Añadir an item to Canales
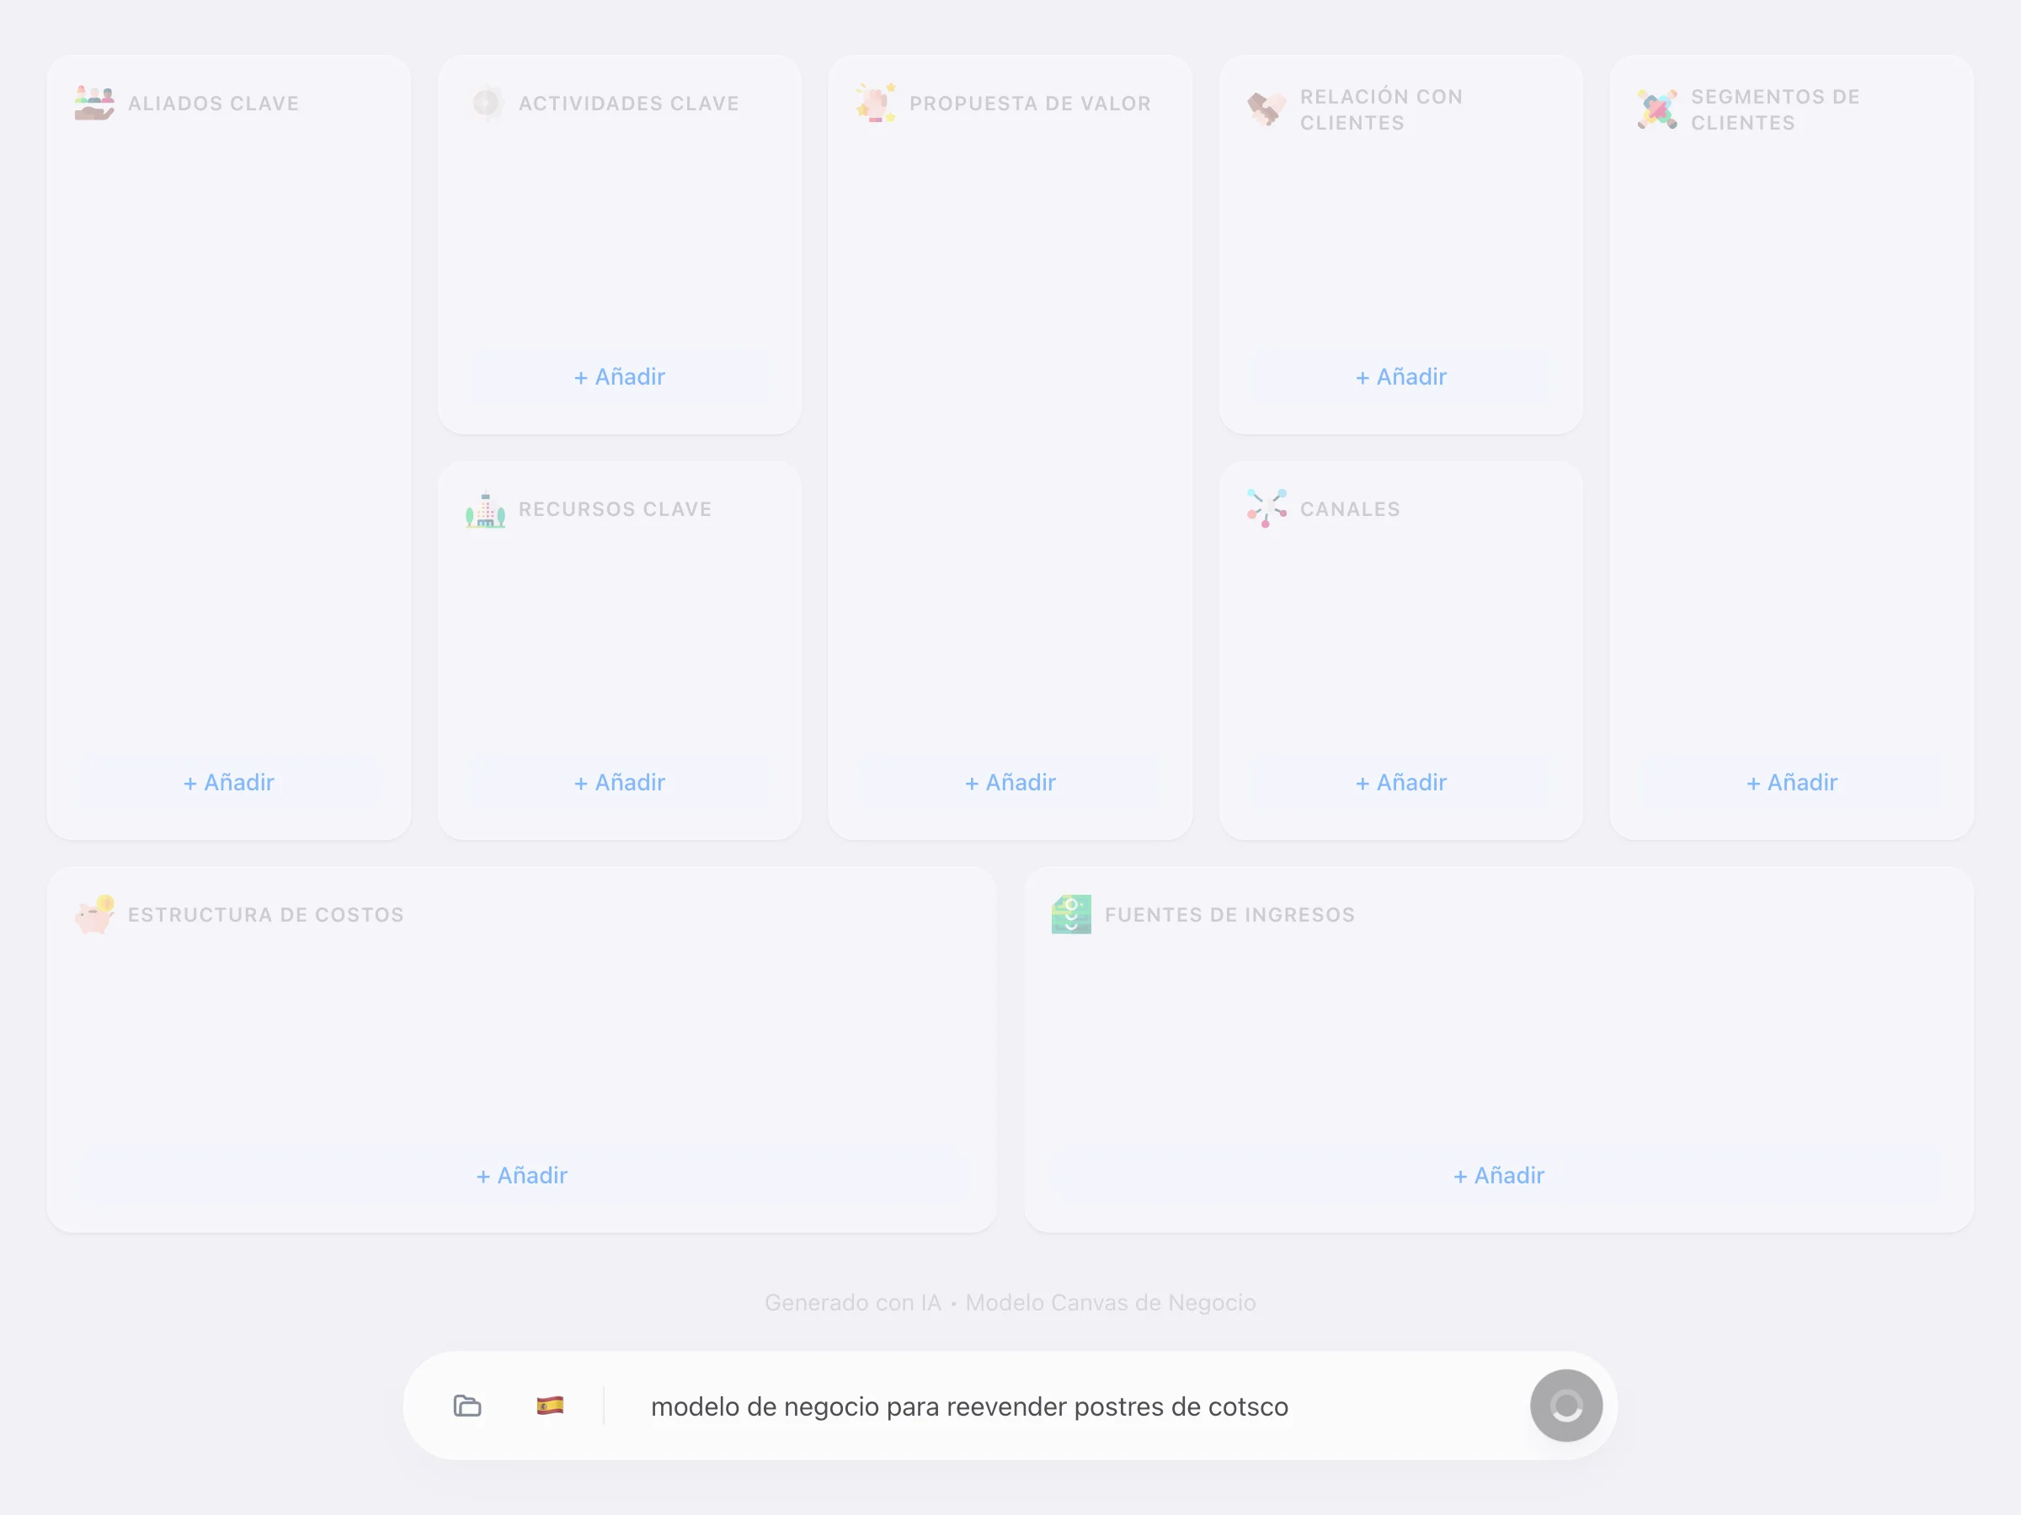Viewport: 2021px width, 1515px height. (x=1400, y=782)
